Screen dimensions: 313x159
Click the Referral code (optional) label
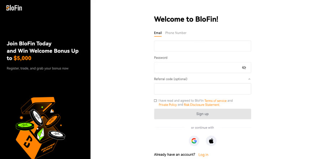pos(171,79)
